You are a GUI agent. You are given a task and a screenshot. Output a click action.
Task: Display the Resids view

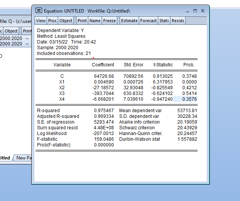coord(178,21)
